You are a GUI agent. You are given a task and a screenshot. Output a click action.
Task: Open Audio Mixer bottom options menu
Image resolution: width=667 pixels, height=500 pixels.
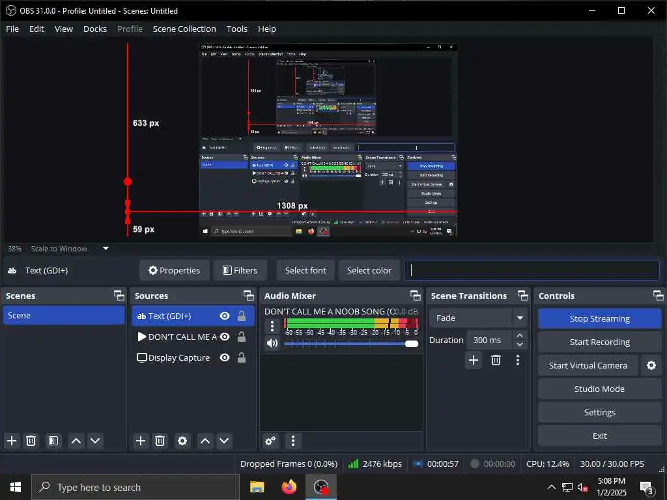tap(292, 441)
